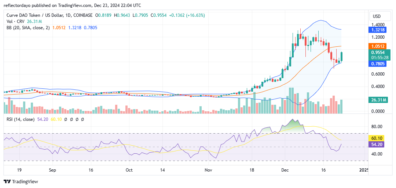The height and width of the screenshot is (188, 396).
Task: Click the 1.4000 price axis label
Action: point(378,24)
